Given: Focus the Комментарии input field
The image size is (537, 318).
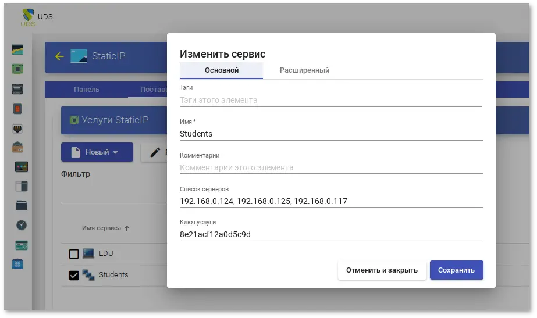Looking at the screenshot, I should [x=331, y=168].
